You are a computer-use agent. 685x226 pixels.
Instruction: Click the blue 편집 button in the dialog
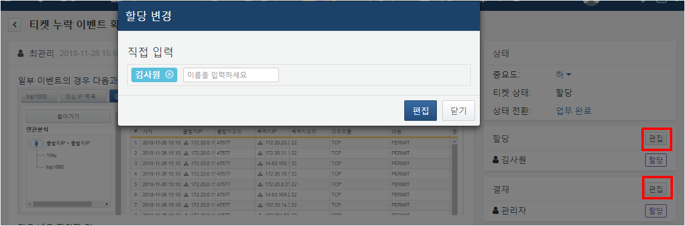tap(421, 111)
